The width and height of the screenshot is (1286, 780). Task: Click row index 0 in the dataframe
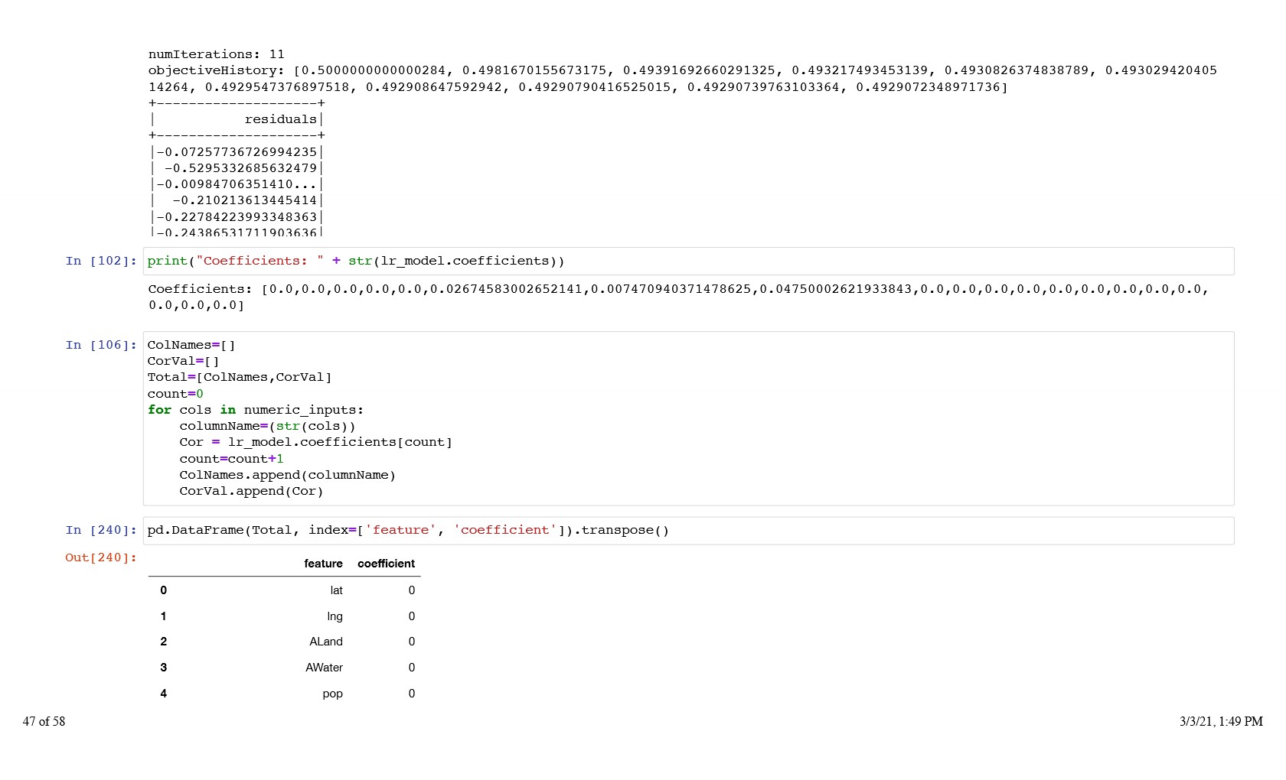click(163, 590)
